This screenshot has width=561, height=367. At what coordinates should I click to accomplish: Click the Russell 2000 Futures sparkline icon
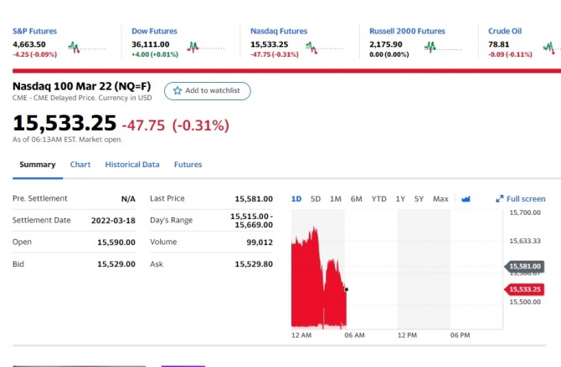430,47
